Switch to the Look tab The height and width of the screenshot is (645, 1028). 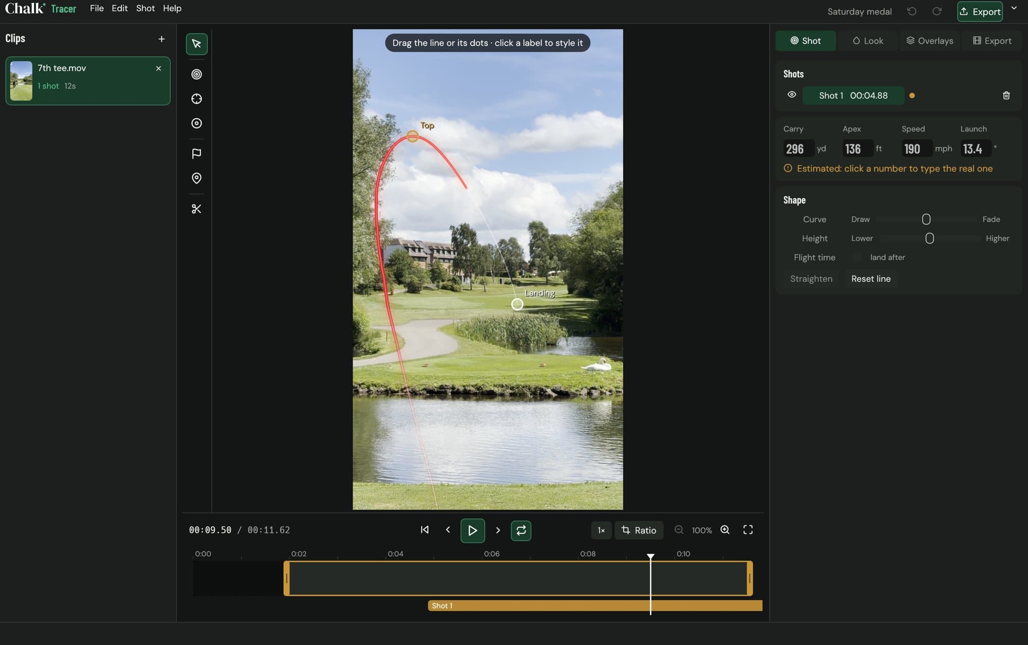click(868, 41)
